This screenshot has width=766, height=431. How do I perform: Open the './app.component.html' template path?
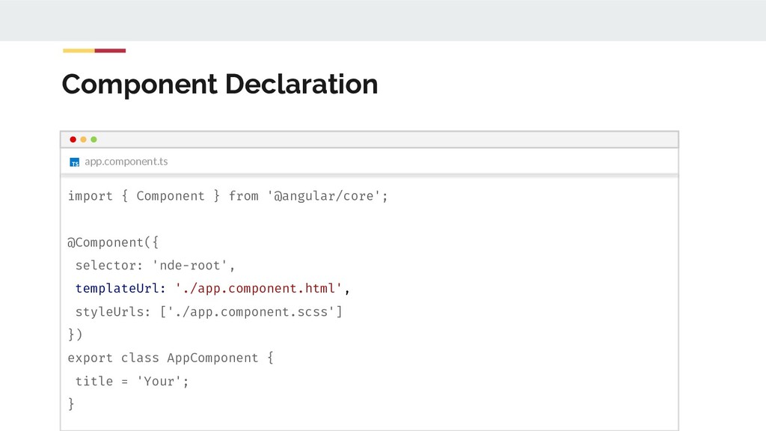[x=259, y=289]
